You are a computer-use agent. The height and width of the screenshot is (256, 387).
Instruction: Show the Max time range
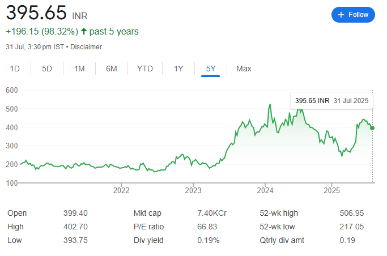click(244, 69)
